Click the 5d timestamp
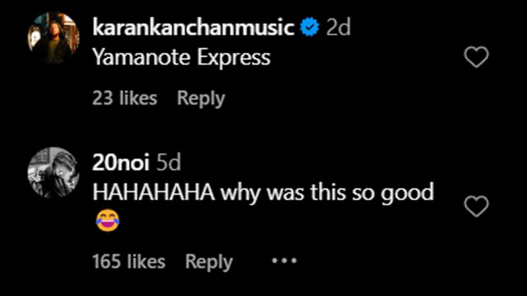Image resolution: width=527 pixels, height=296 pixels. pyautogui.click(x=168, y=162)
